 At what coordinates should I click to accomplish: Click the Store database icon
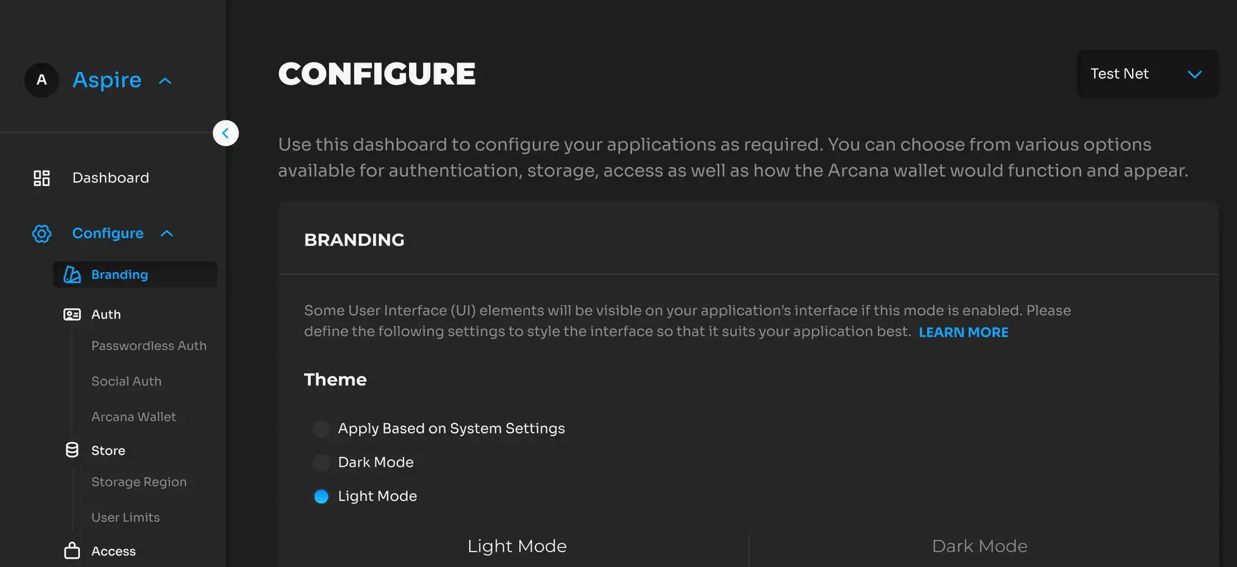[72, 451]
